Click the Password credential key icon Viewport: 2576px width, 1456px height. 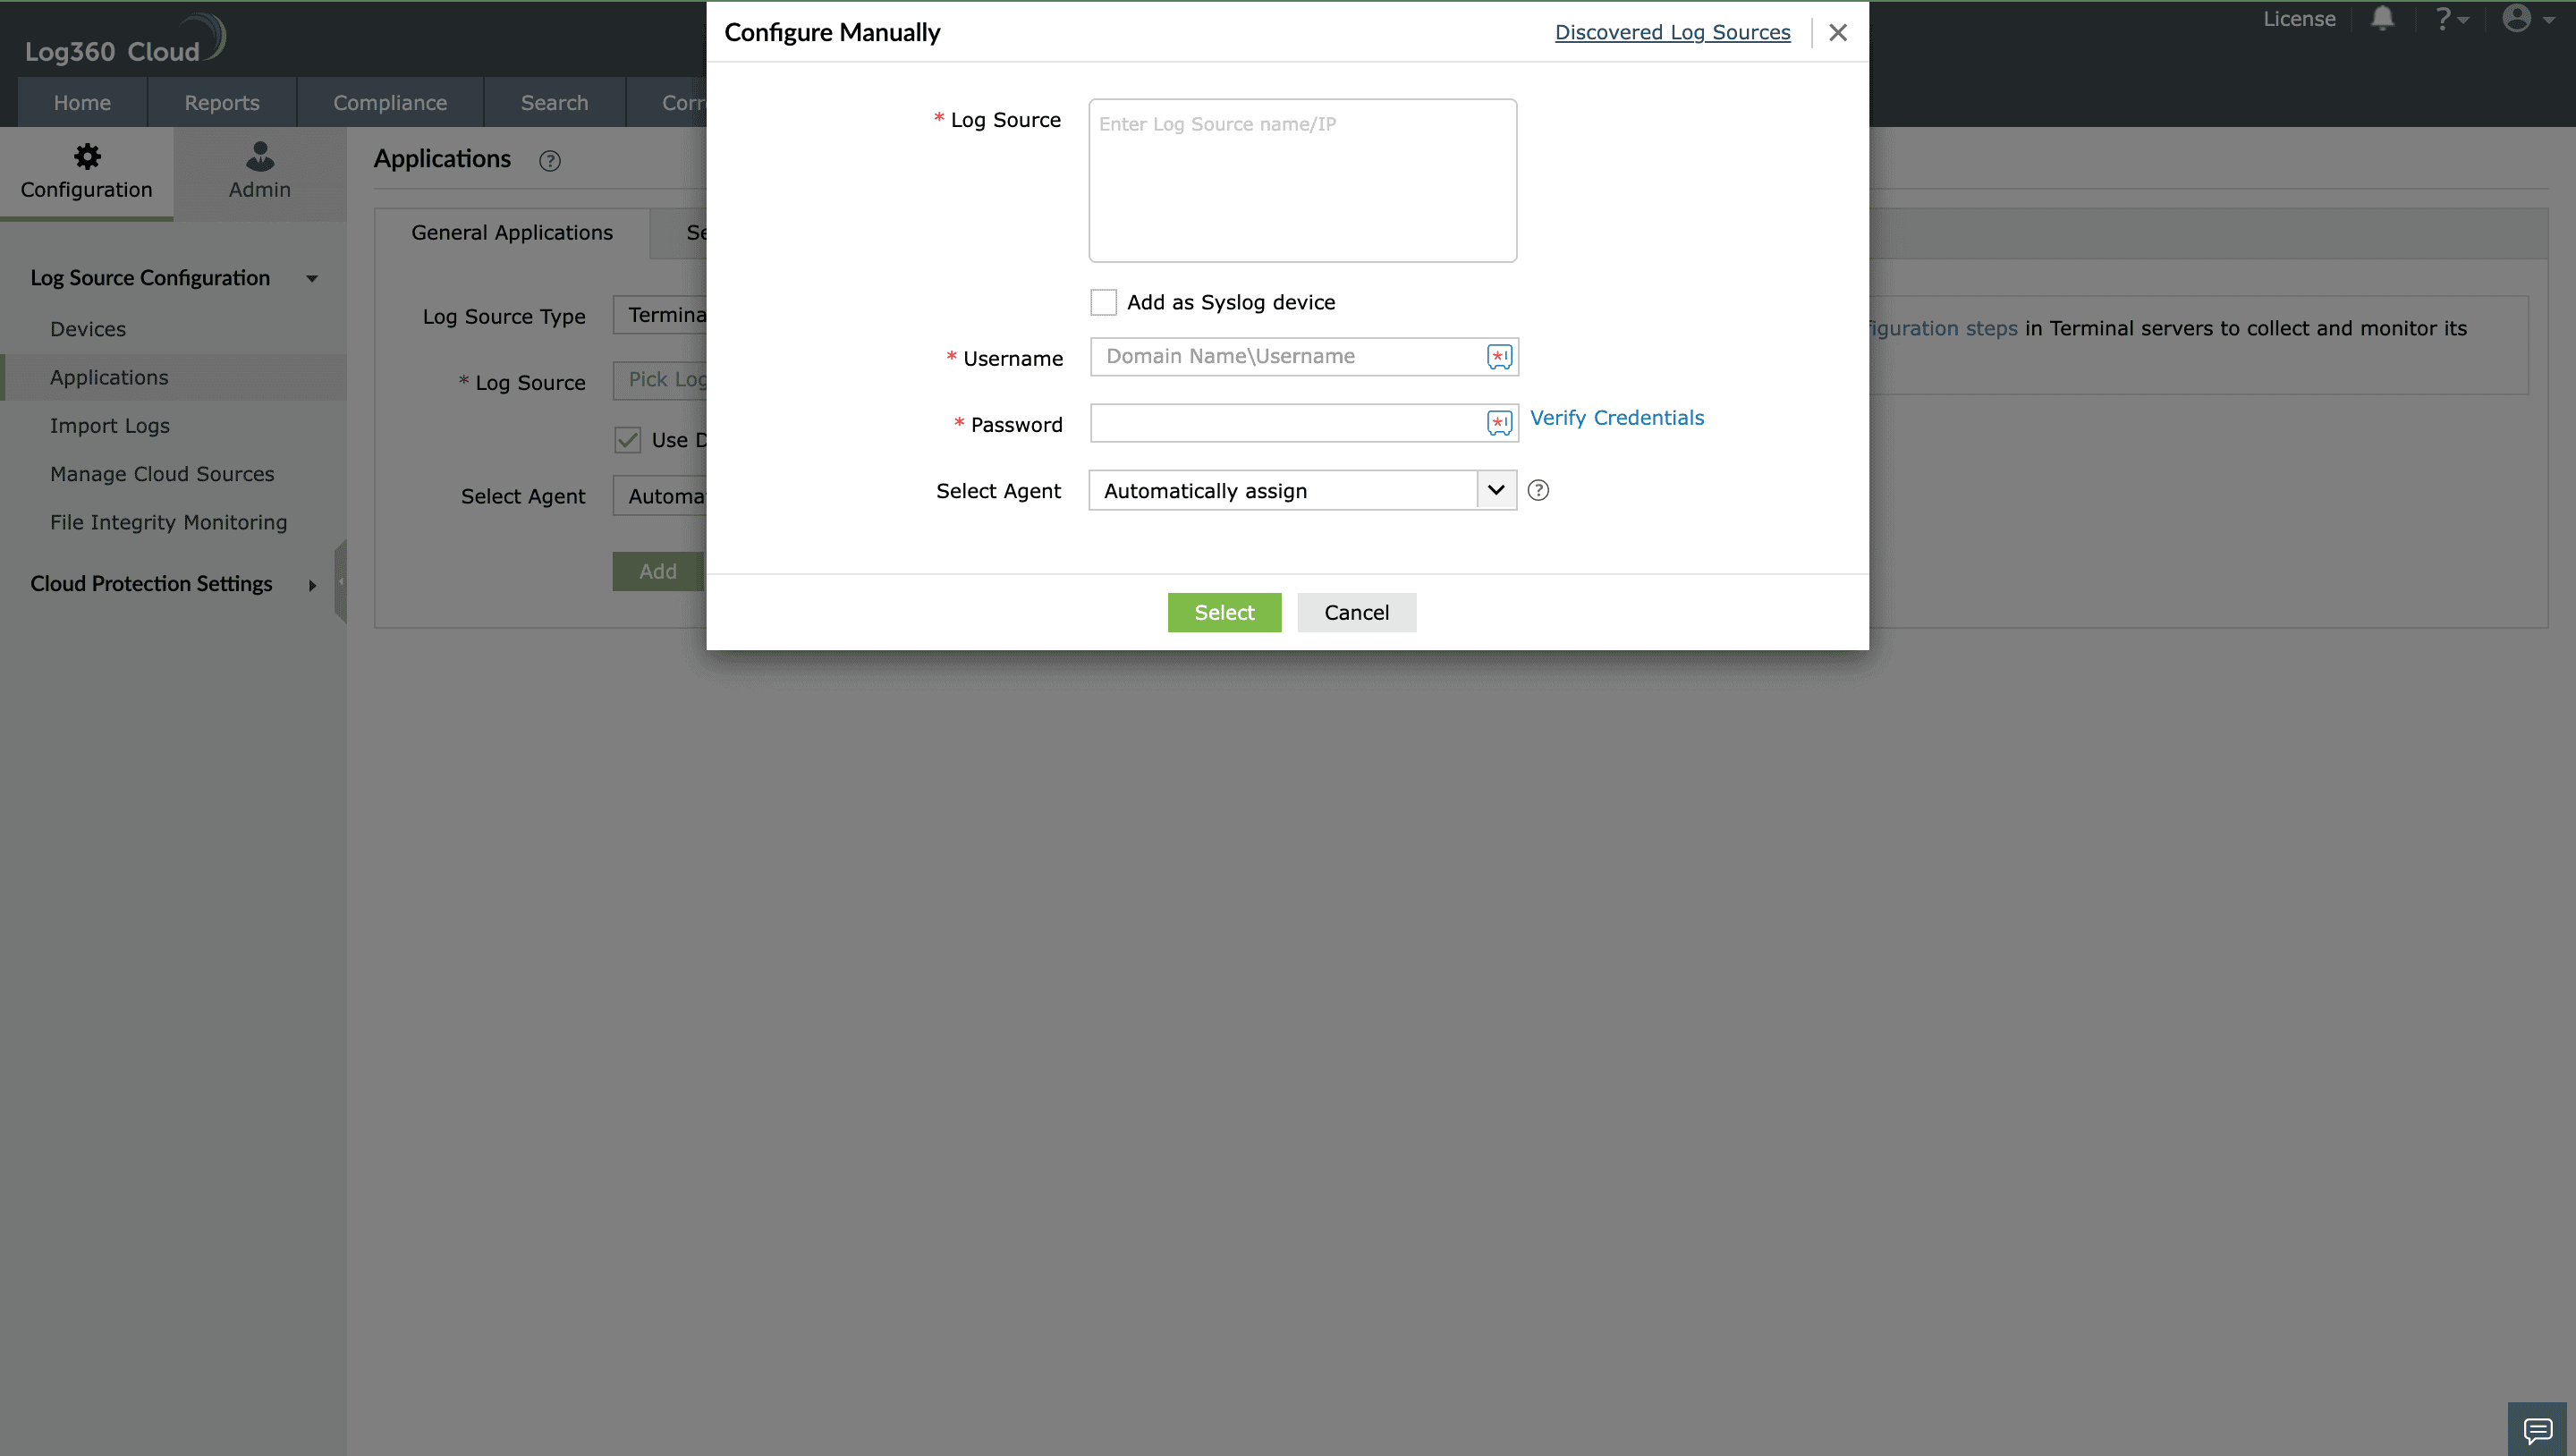coord(1499,423)
